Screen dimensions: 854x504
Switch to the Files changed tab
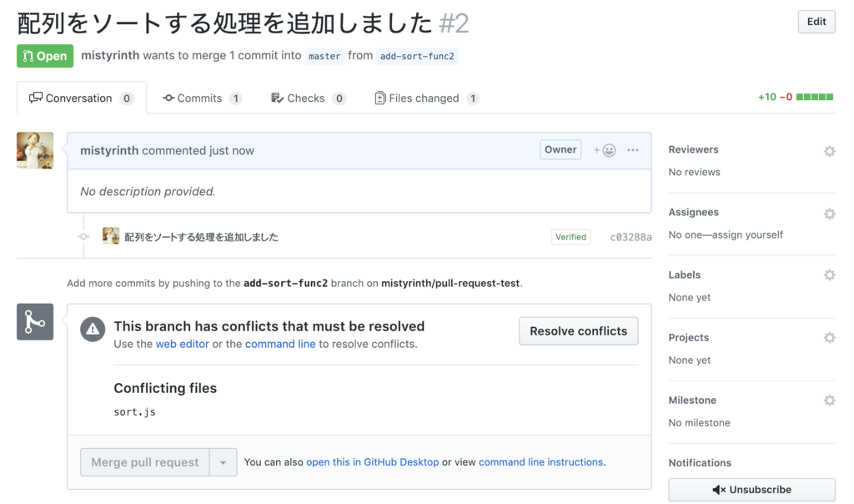[x=426, y=98]
